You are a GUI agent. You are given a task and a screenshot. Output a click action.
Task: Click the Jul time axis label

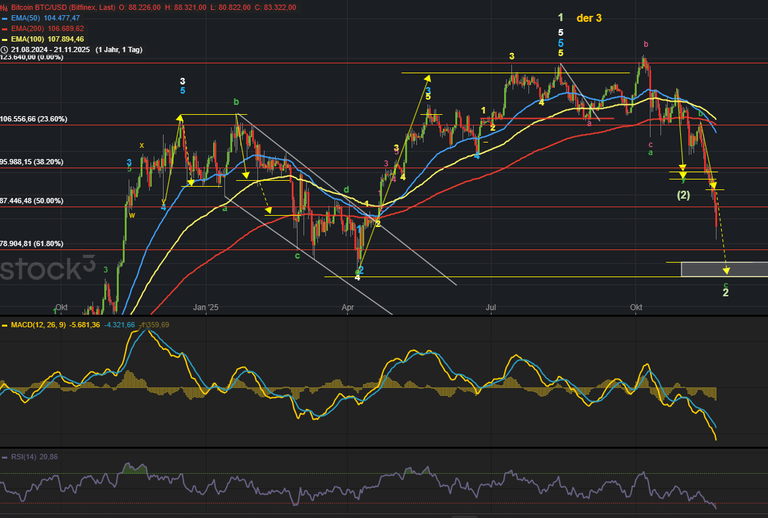click(x=490, y=308)
